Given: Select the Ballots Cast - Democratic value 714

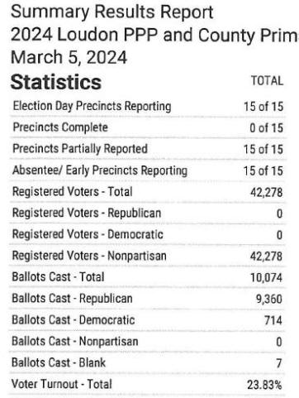Looking at the screenshot, I should click(x=273, y=320).
